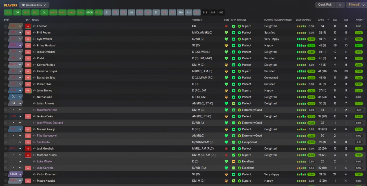The width and height of the screenshot is (367, 186).
Task: Click Osimhen's 7.65 average rating badge
Action: (358, 174)
